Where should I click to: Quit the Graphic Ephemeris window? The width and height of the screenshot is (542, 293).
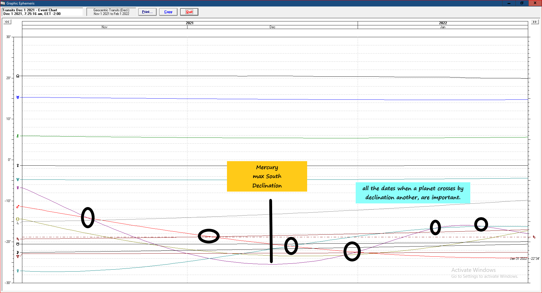(189, 12)
